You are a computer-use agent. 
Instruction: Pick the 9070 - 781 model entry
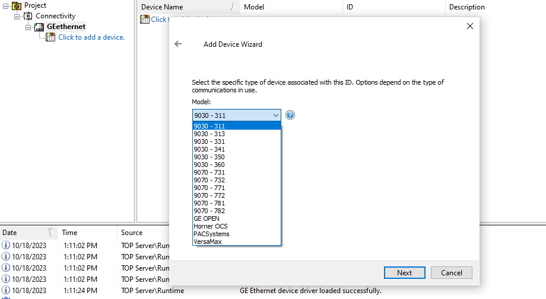(237, 203)
